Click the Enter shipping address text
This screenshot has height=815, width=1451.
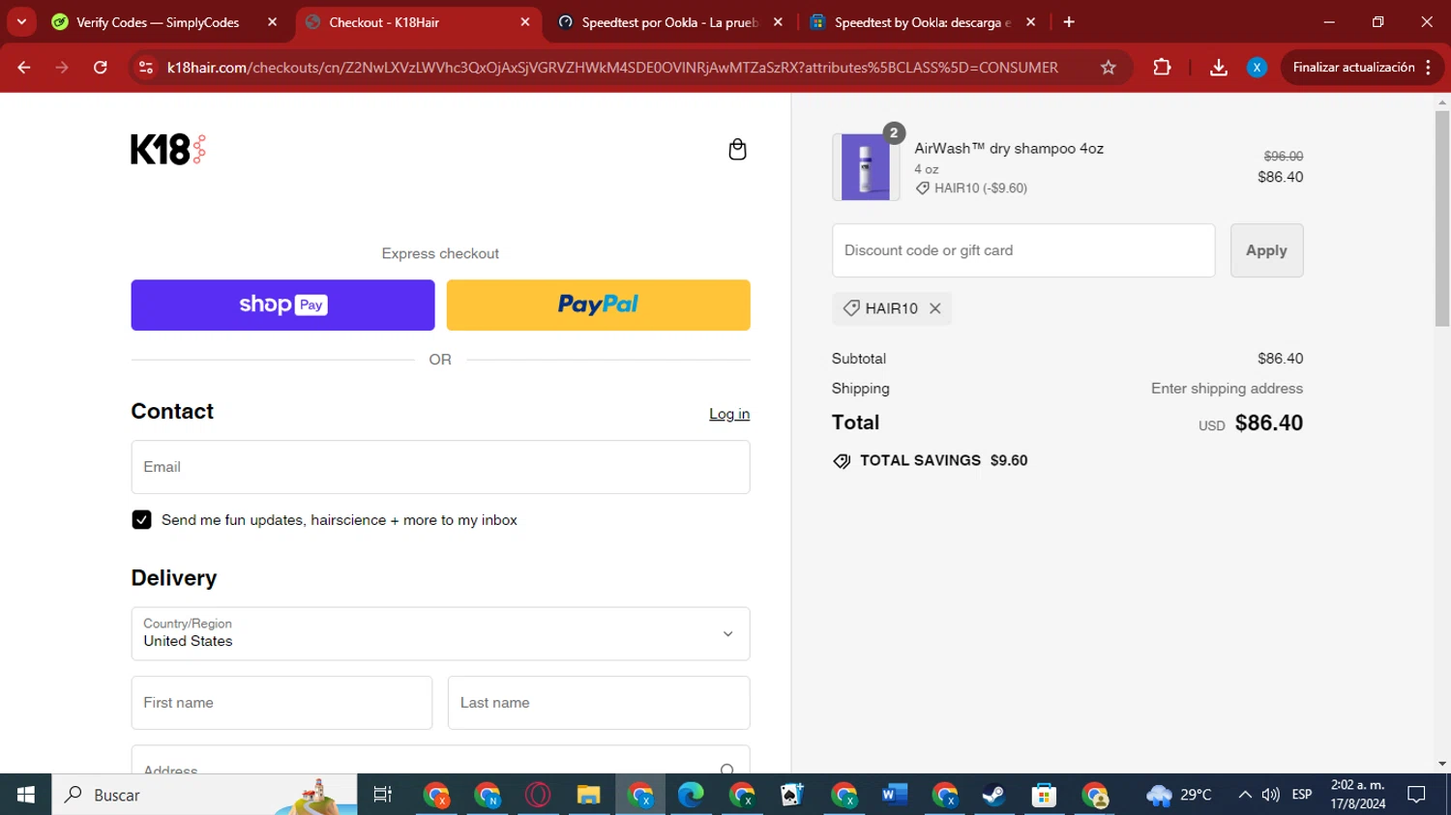(1227, 389)
